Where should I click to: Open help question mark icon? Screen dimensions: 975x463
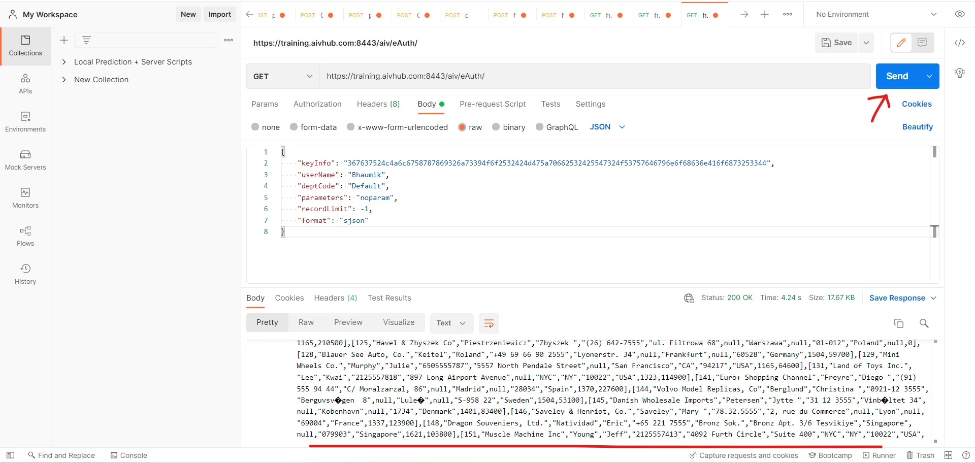point(966,455)
